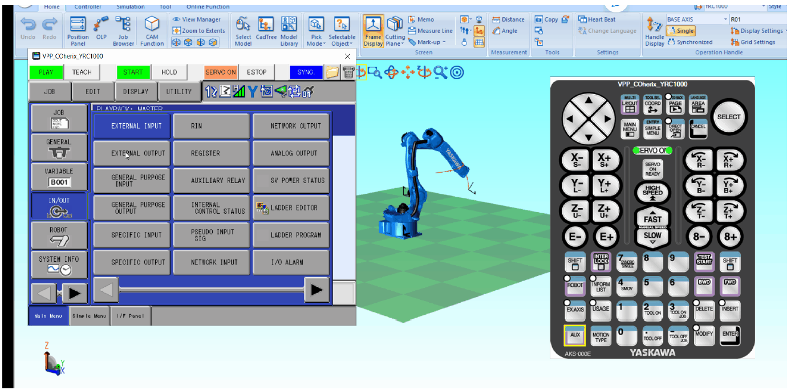This screenshot has width=791, height=390.
Task: Click SELECT on the Yaskawa keypad
Action: coord(728,117)
